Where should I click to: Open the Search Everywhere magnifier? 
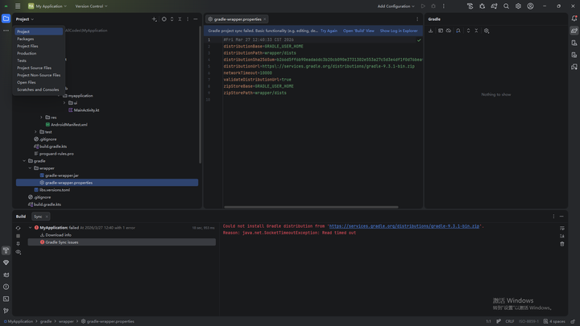[x=506, y=6]
